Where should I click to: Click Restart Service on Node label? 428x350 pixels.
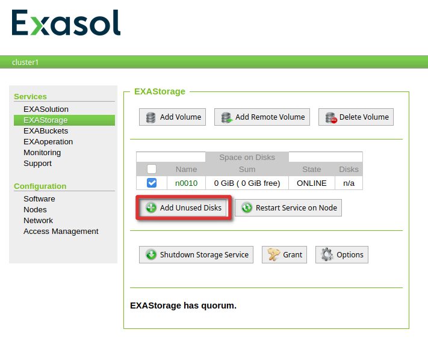coord(296,207)
